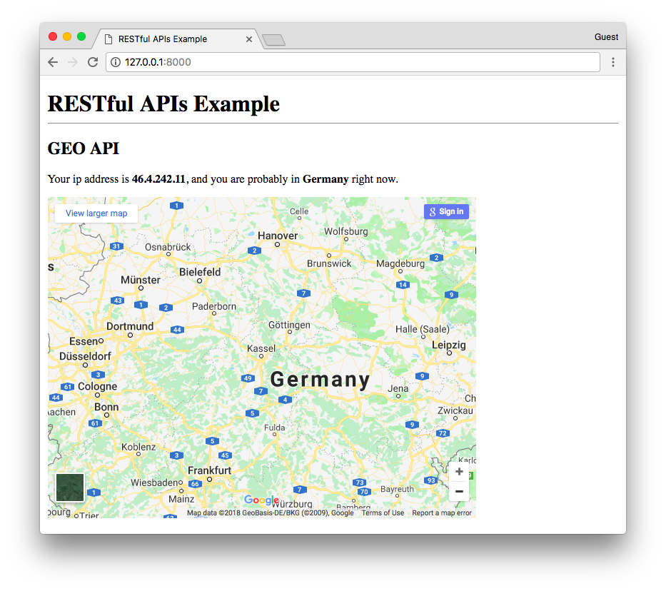
Task: Click the IP address 46.4.242.11 text
Action: point(158,179)
